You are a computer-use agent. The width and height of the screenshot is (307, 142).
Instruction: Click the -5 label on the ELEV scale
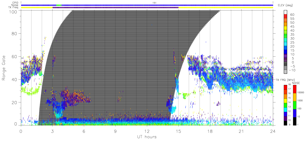point(293,66)
